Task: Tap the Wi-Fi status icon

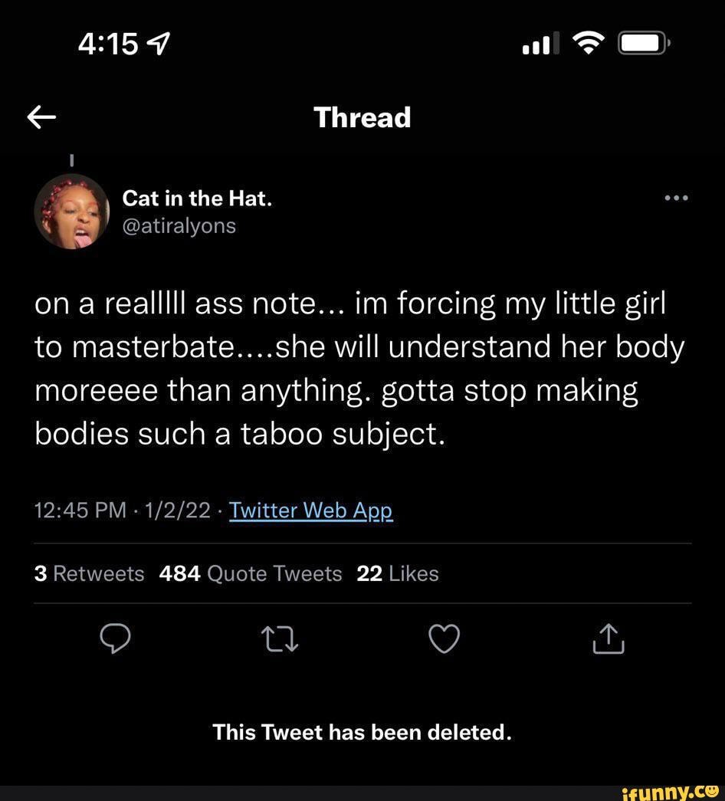Action: 589,45
